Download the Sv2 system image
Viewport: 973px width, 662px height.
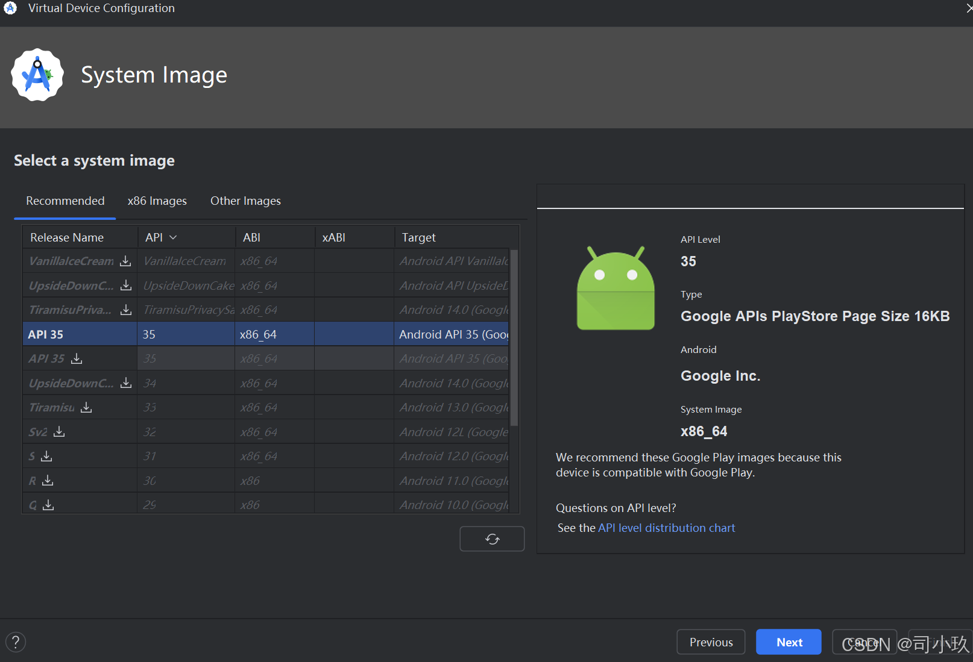pyautogui.click(x=58, y=431)
